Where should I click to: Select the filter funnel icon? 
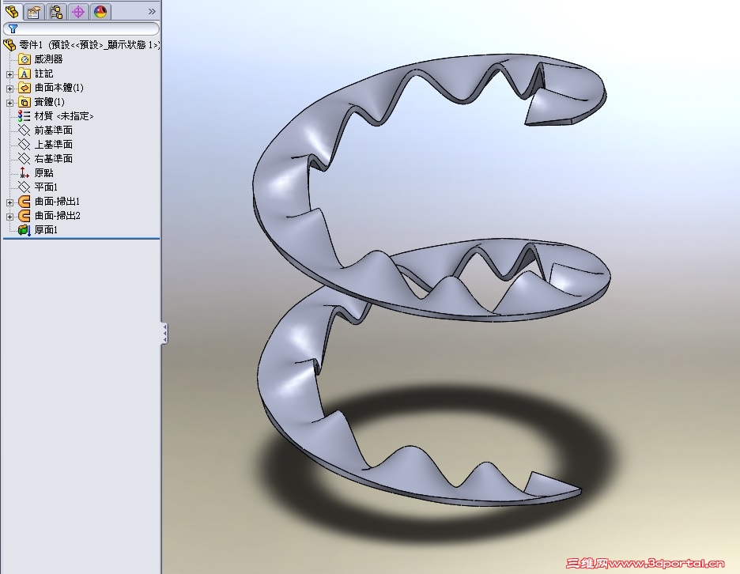pyautogui.click(x=13, y=28)
